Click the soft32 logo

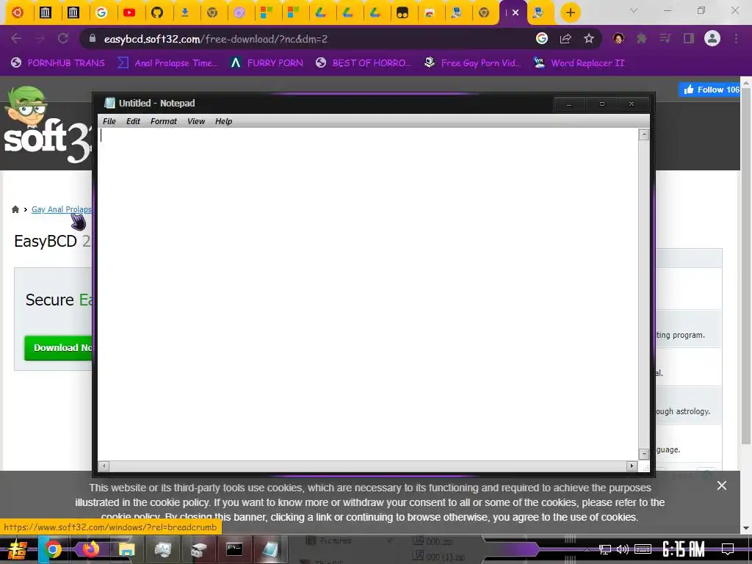[x=47, y=125]
